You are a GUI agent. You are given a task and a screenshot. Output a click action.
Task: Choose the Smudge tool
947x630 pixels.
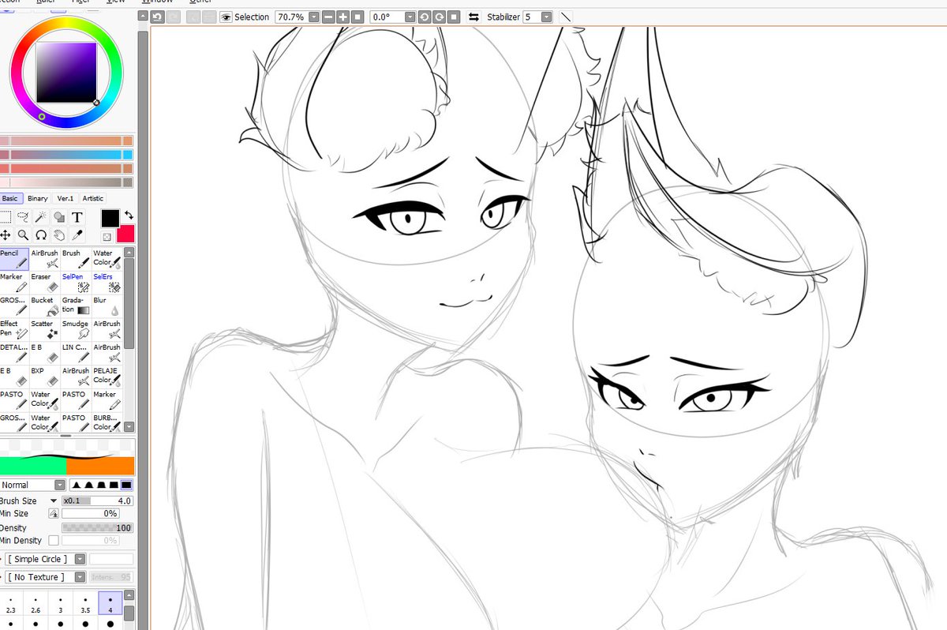tap(76, 329)
